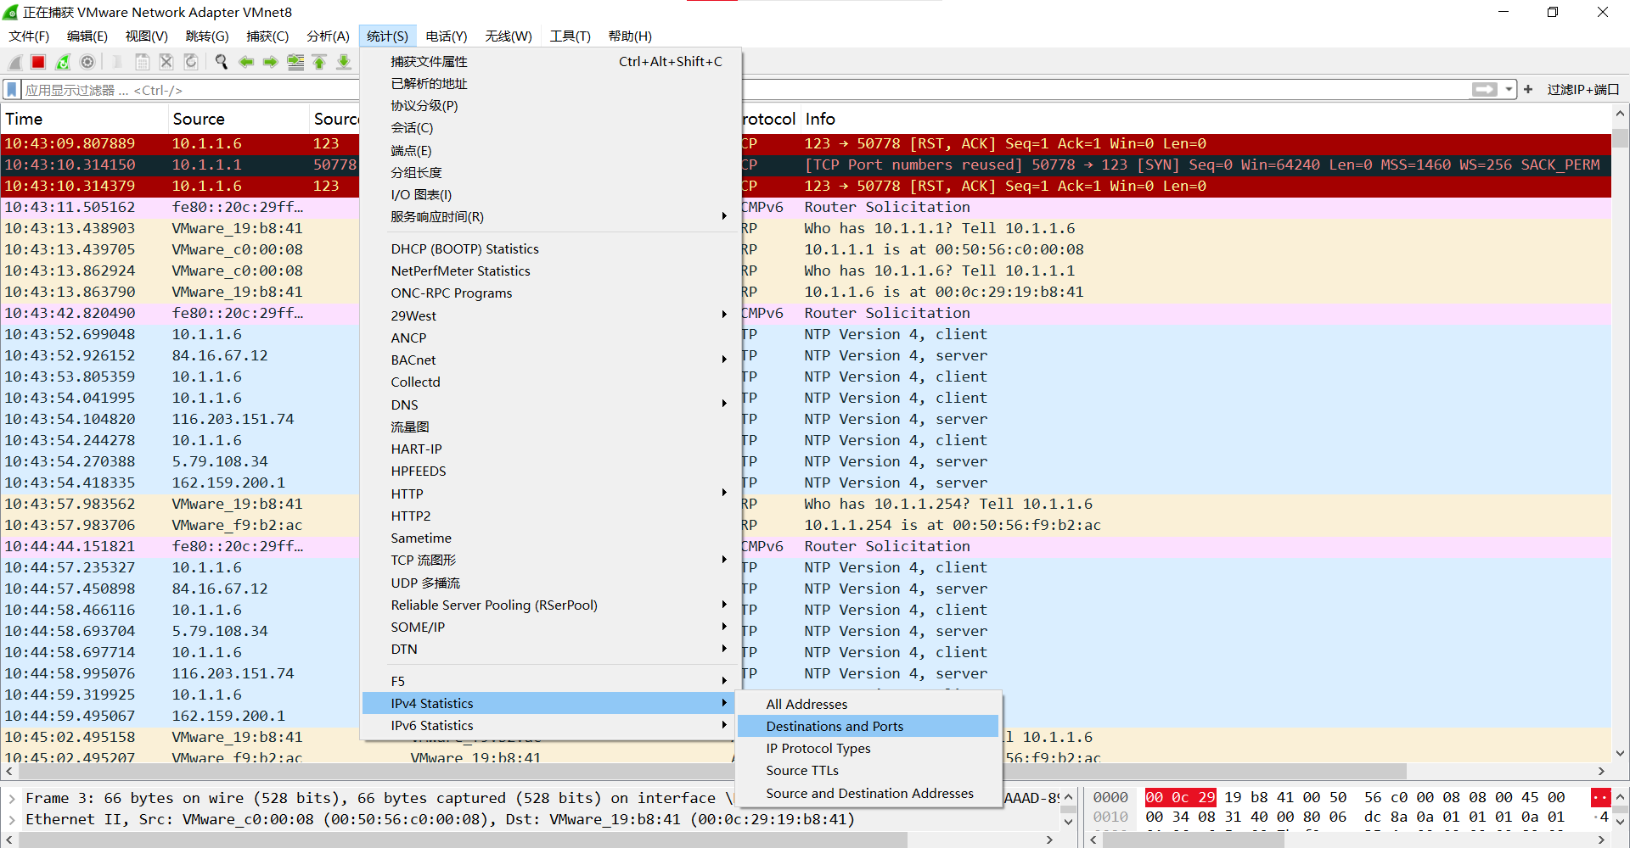Expand the Ethernet II tree row
The width and height of the screenshot is (1630, 848).
pyautogui.click(x=12, y=819)
